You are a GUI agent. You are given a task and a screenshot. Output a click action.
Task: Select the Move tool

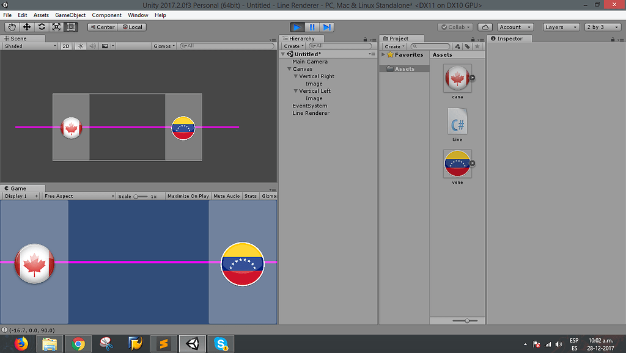pyautogui.click(x=26, y=27)
